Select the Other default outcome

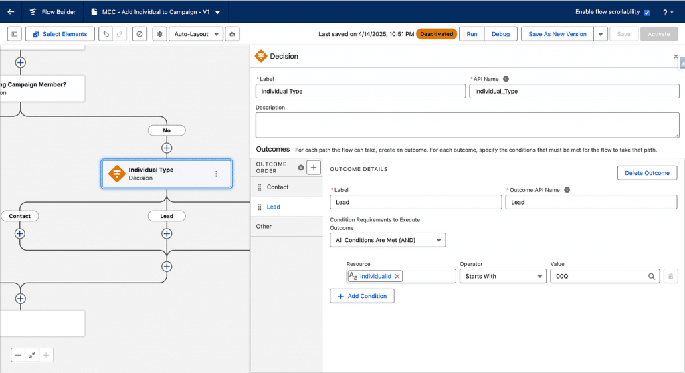click(x=264, y=227)
